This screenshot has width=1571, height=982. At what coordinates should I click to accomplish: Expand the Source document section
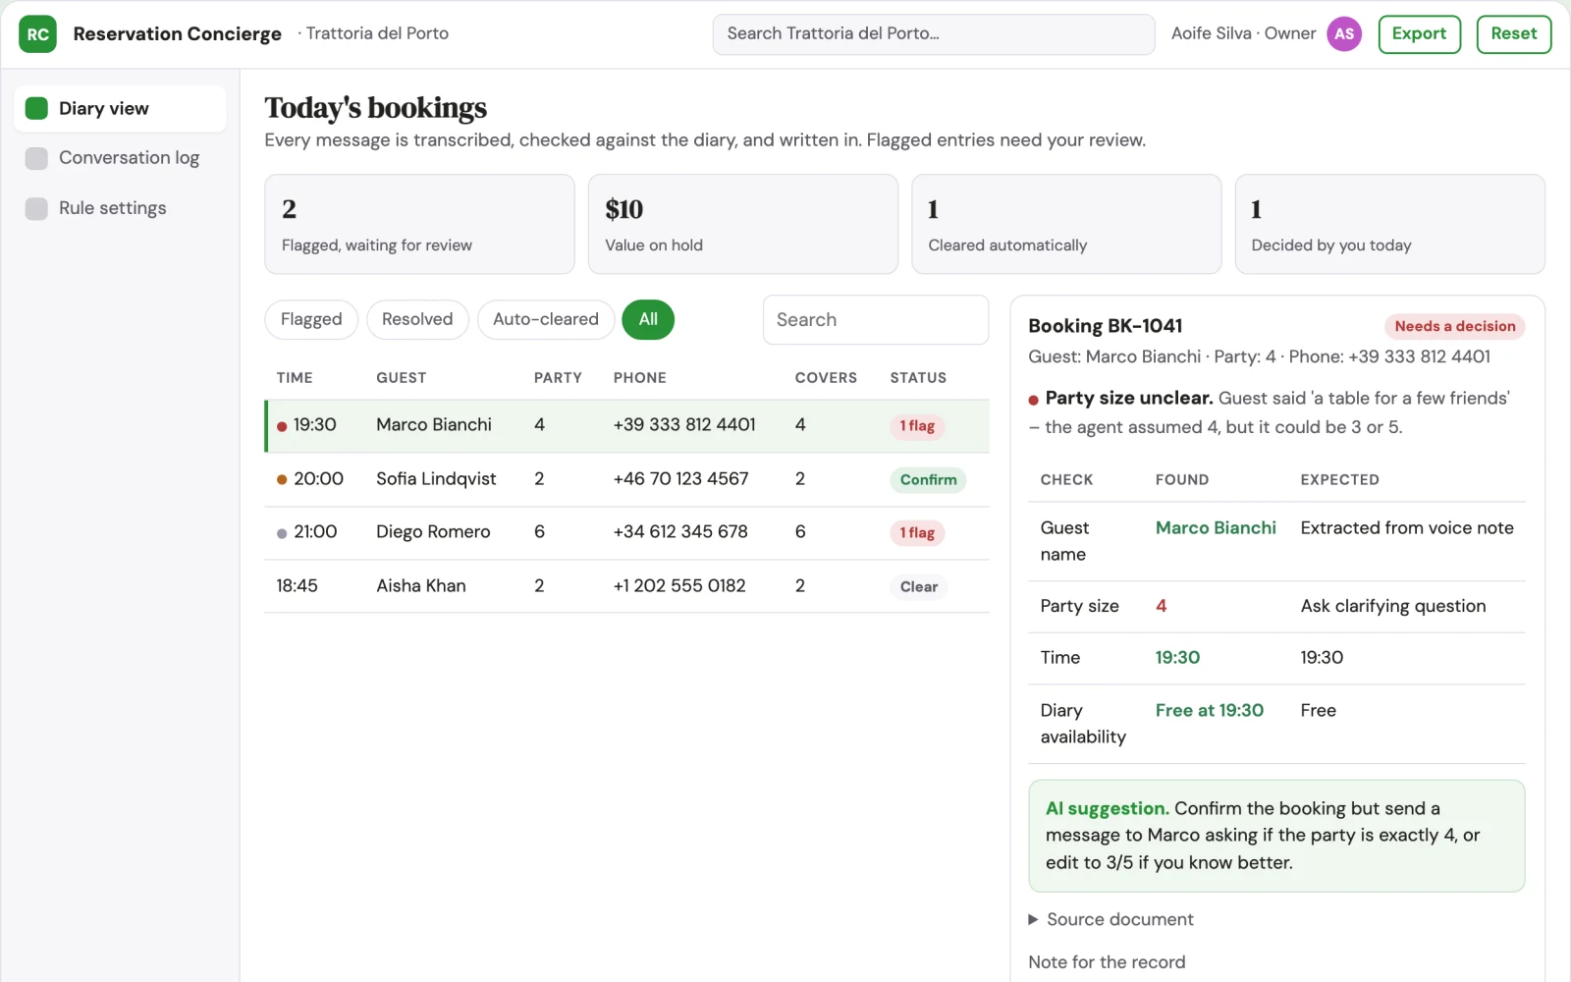[1111, 920]
